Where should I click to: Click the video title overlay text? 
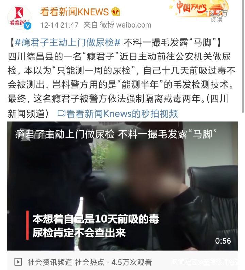click(x=116, y=134)
